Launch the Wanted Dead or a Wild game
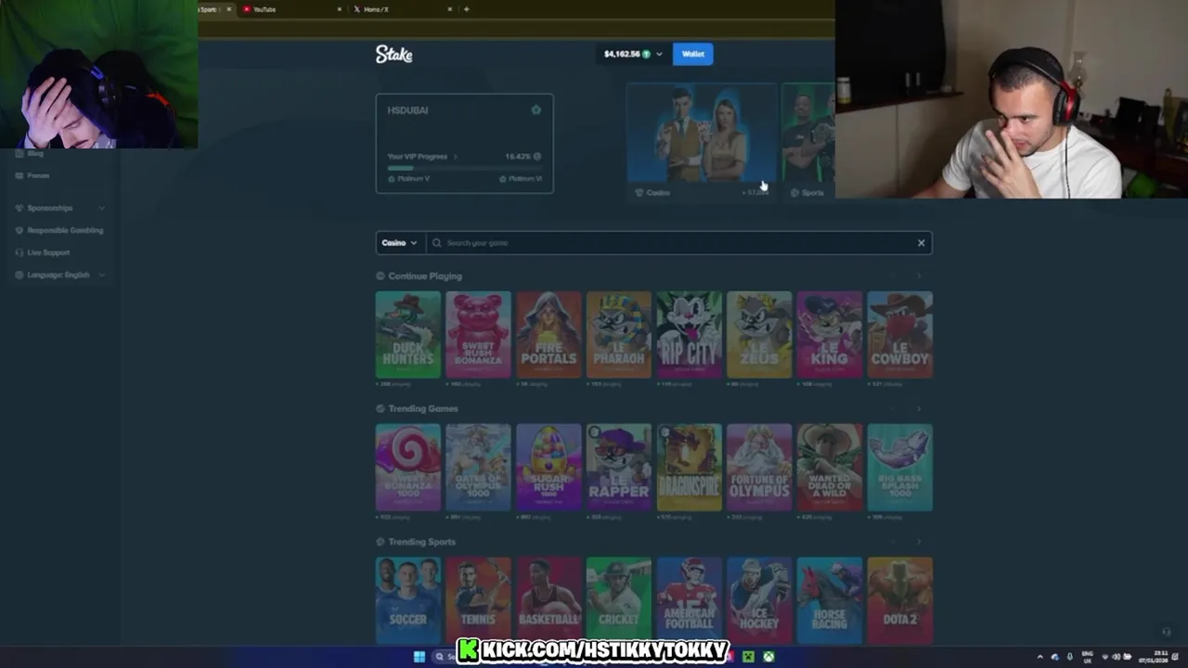The image size is (1188, 668). point(830,467)
